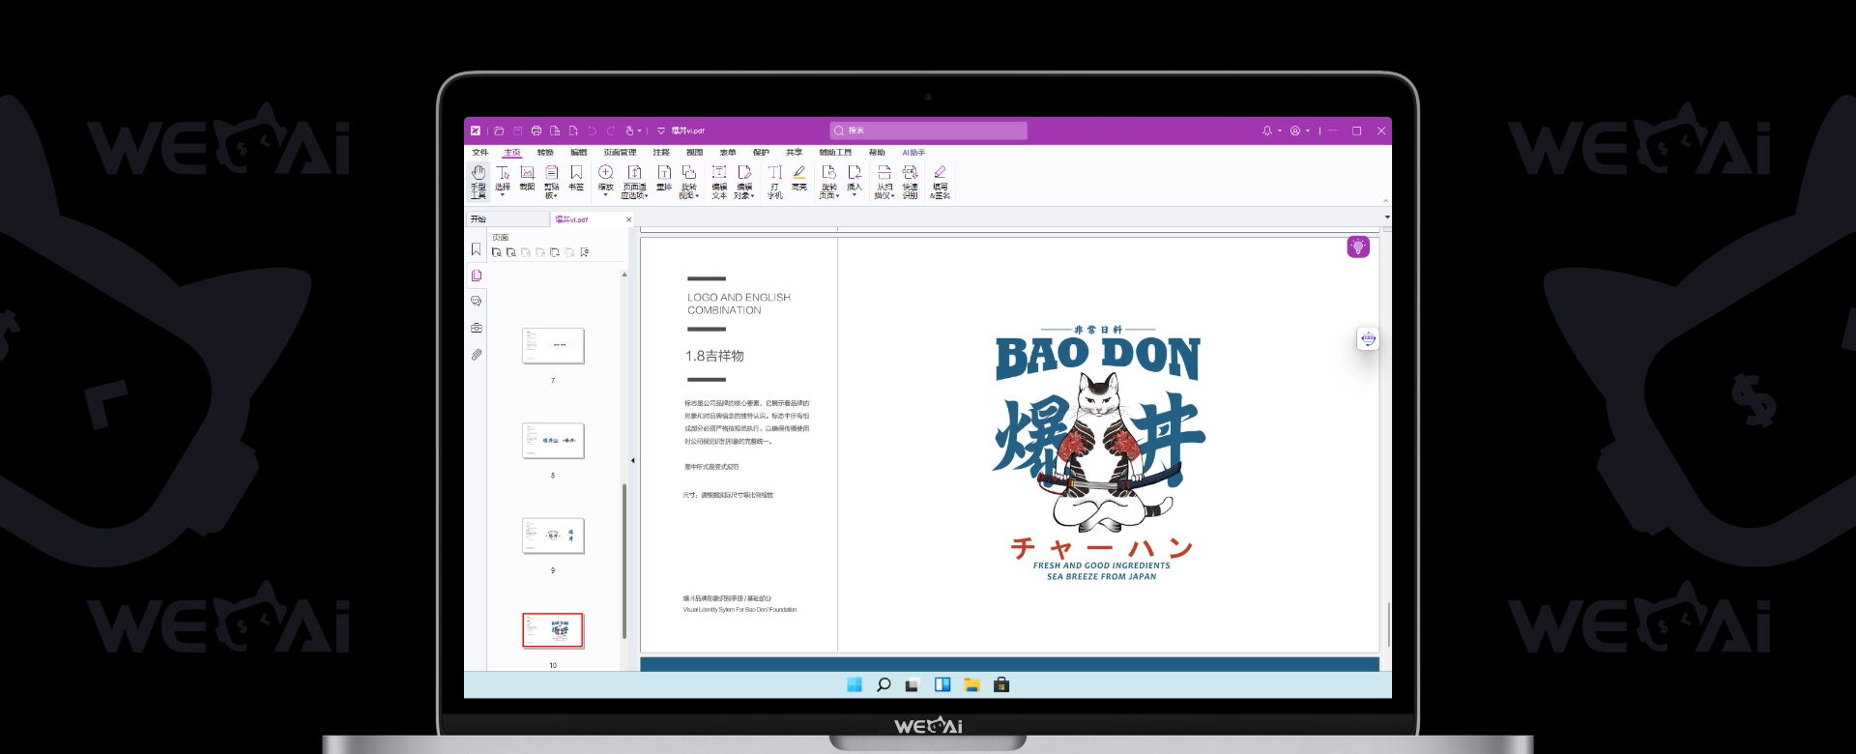Open the Clipboard (剪贴板) tool
Viewport: 1856px width, 754px height.
pyautogui.click(x=551, y=181)
